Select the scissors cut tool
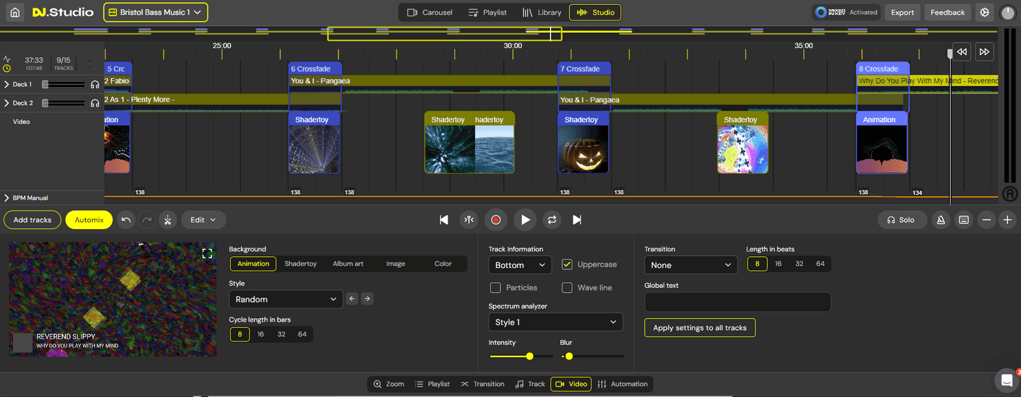The height and width of the screenshot is (397, 1021). 168,219
